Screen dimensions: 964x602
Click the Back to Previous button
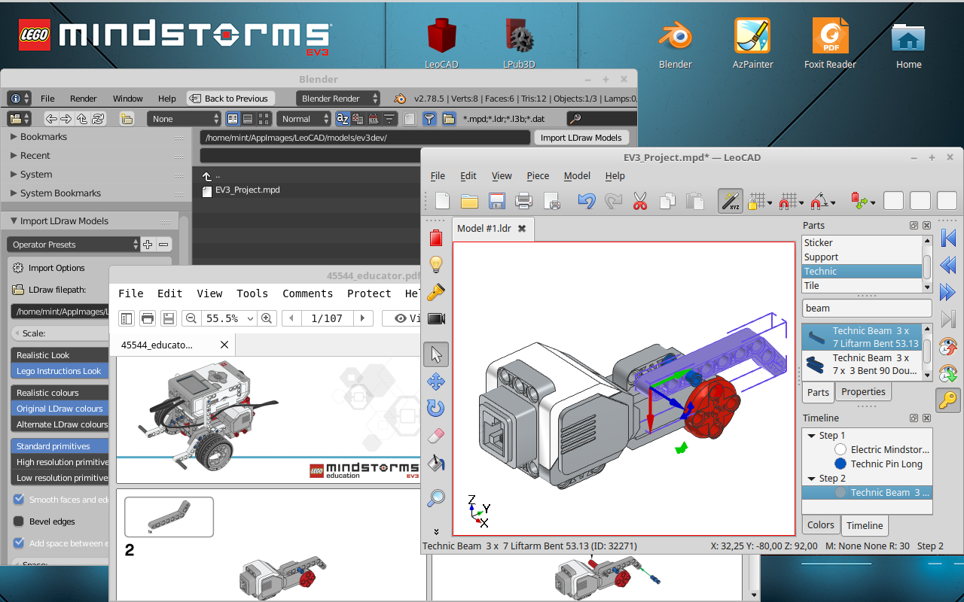tap(230, 99)
